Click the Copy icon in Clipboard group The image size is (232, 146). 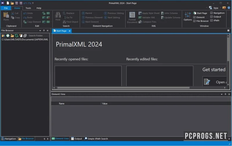point(12,17)
